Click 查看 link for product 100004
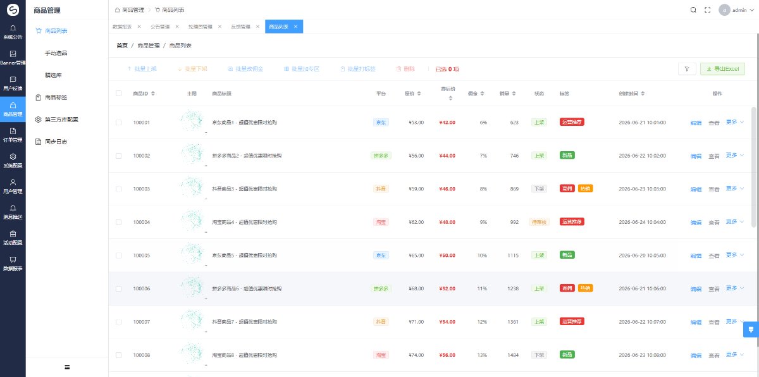The image size is (759, 377). click(714, 223)
